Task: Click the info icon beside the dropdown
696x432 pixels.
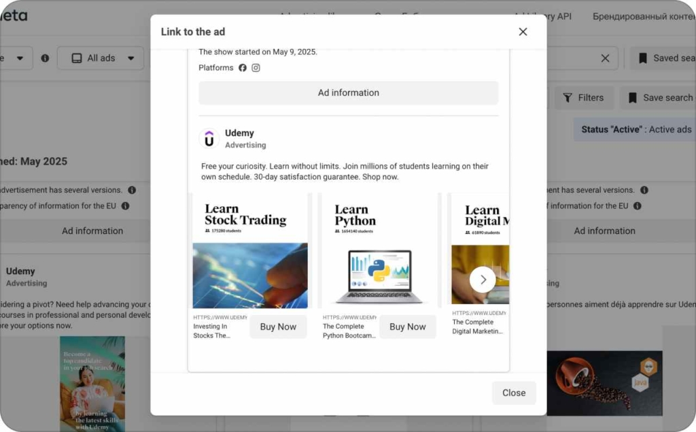Action: click(45, 59)
